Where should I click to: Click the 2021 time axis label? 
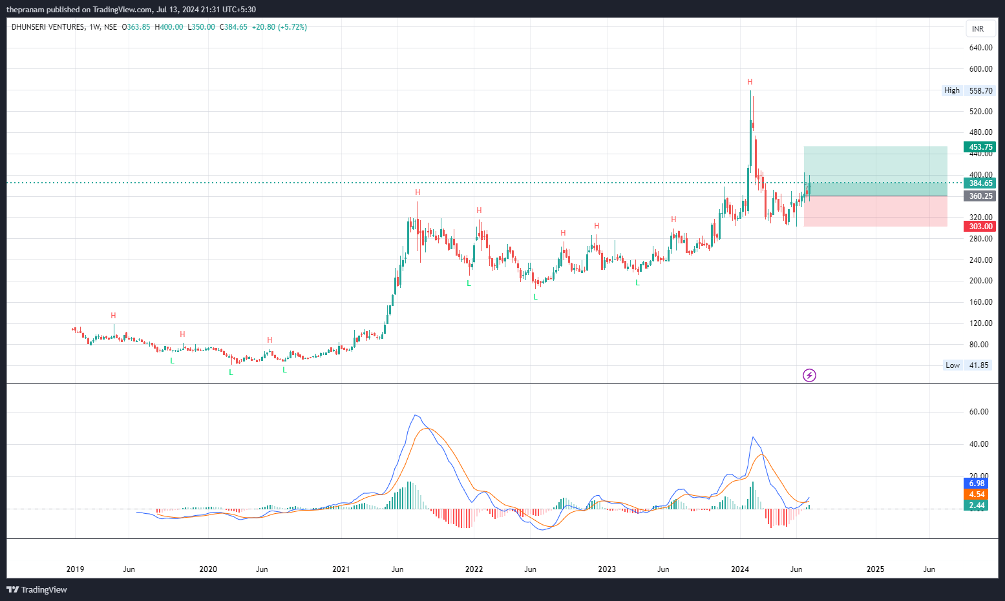[x=341, y=569]
